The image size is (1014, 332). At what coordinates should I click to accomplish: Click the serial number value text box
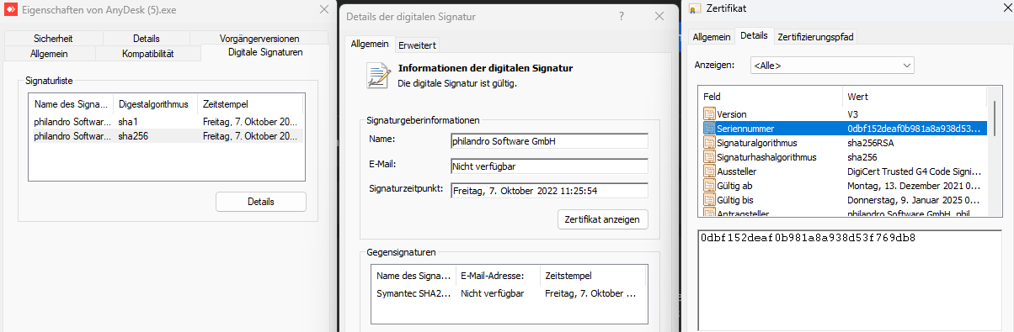pyautogui.click(x=851, y=280)
